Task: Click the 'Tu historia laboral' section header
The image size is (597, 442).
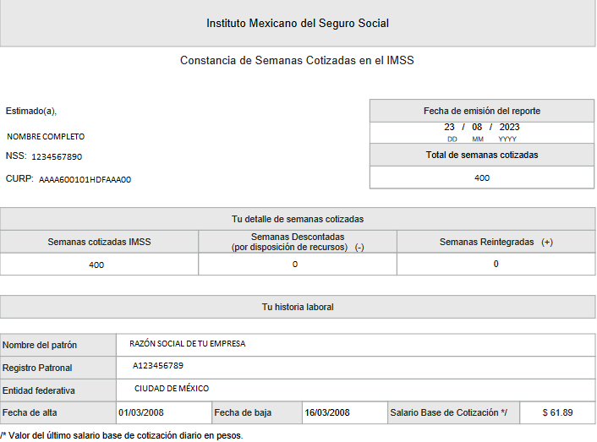Action: [x=298, y=307]
